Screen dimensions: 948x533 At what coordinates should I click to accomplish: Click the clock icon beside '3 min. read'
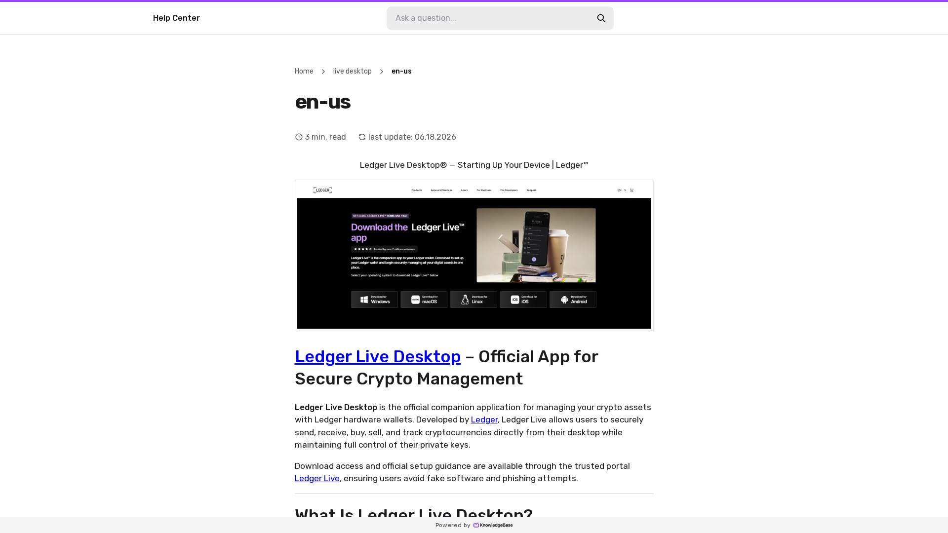coord(299,137)
